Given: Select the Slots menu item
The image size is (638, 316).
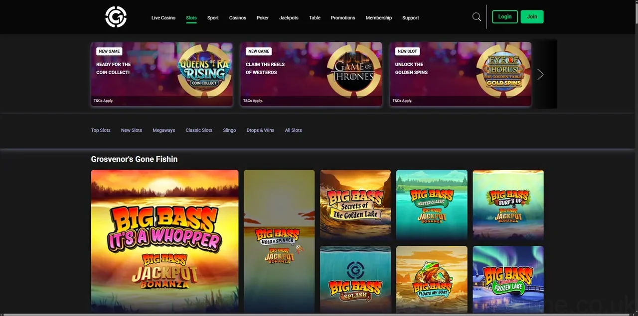Looking at the screenshot, I should pyautogui.click(x=191, y=18).
